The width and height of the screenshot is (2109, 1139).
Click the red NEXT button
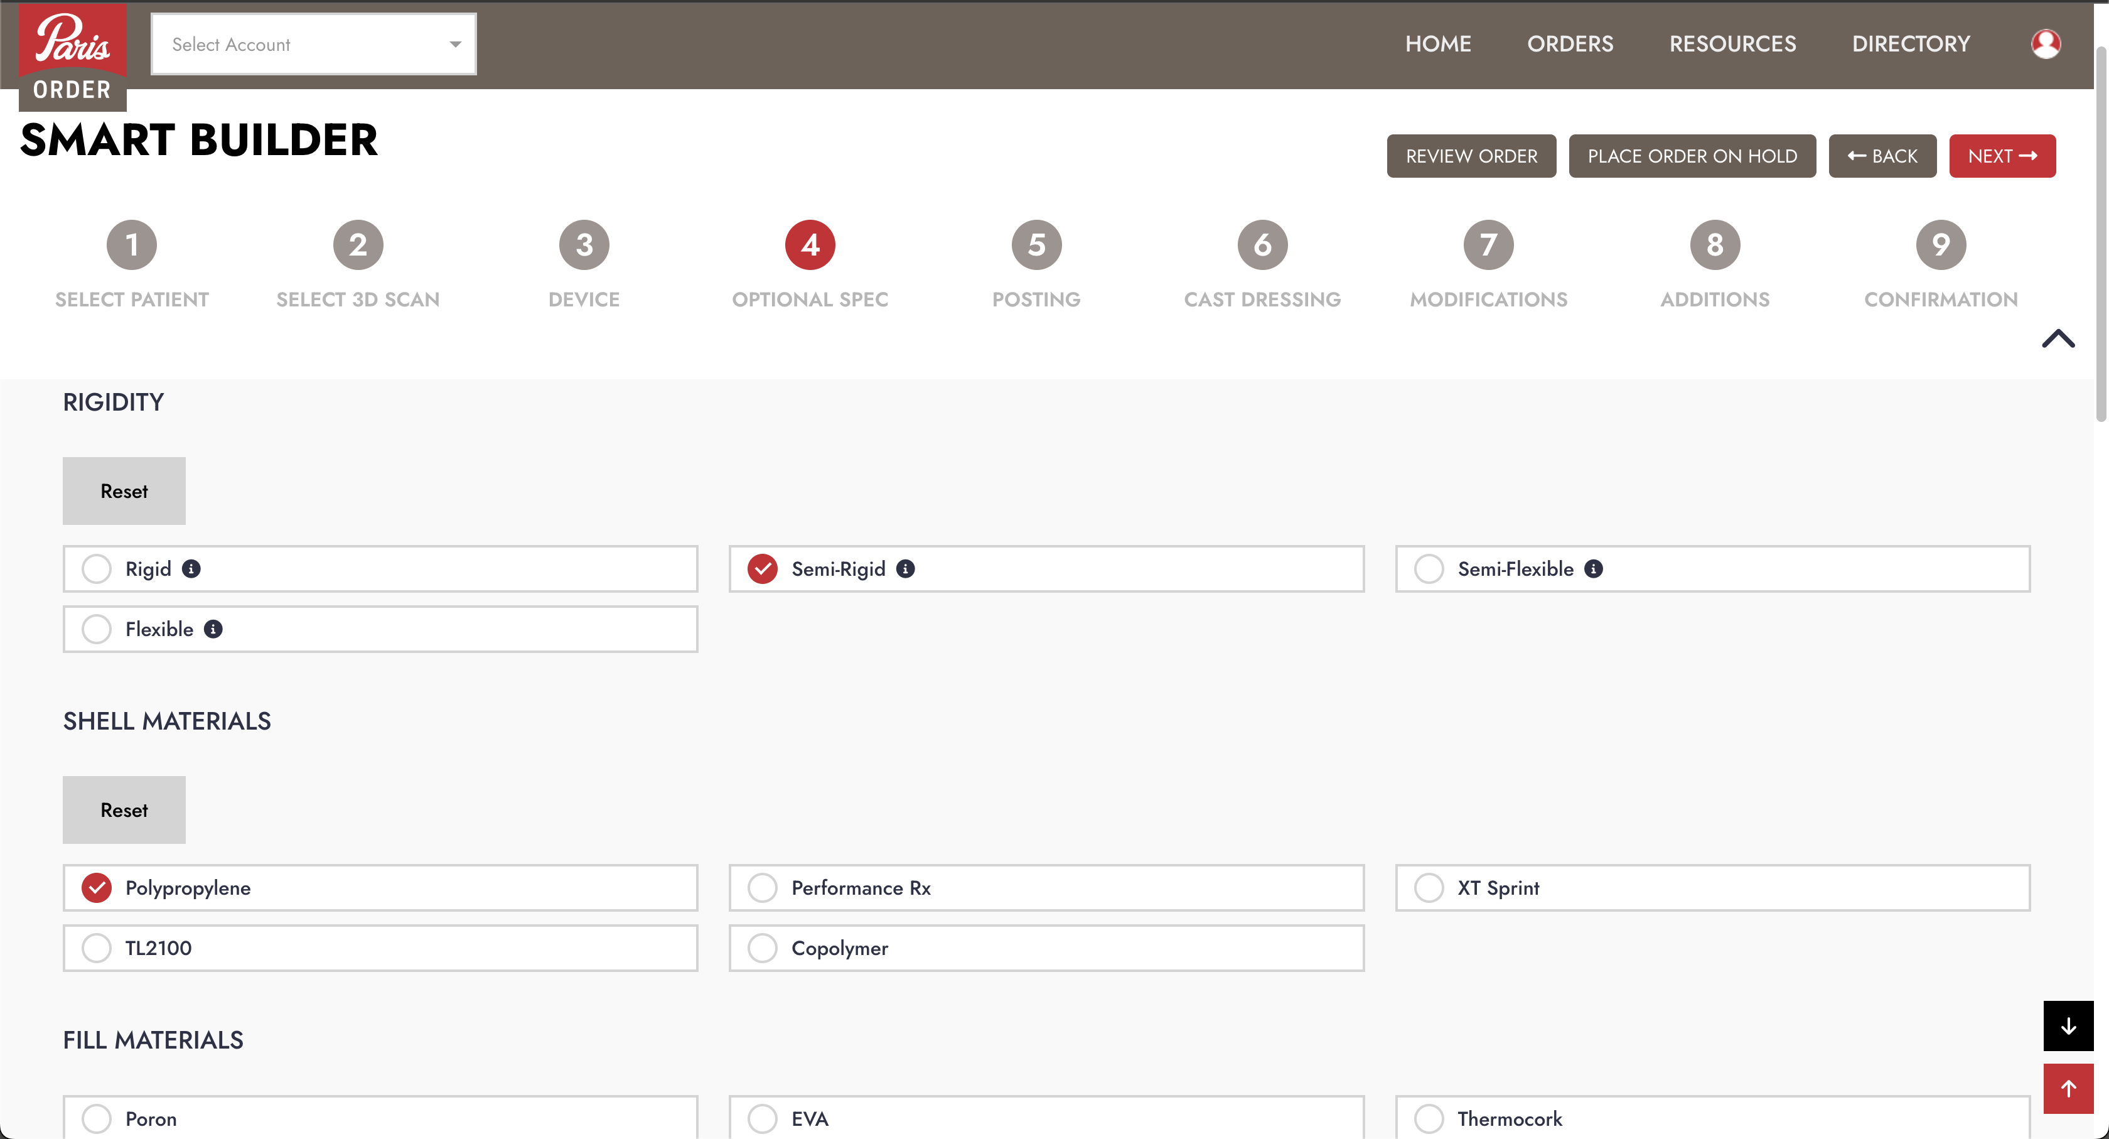(x=2002, y=156)
